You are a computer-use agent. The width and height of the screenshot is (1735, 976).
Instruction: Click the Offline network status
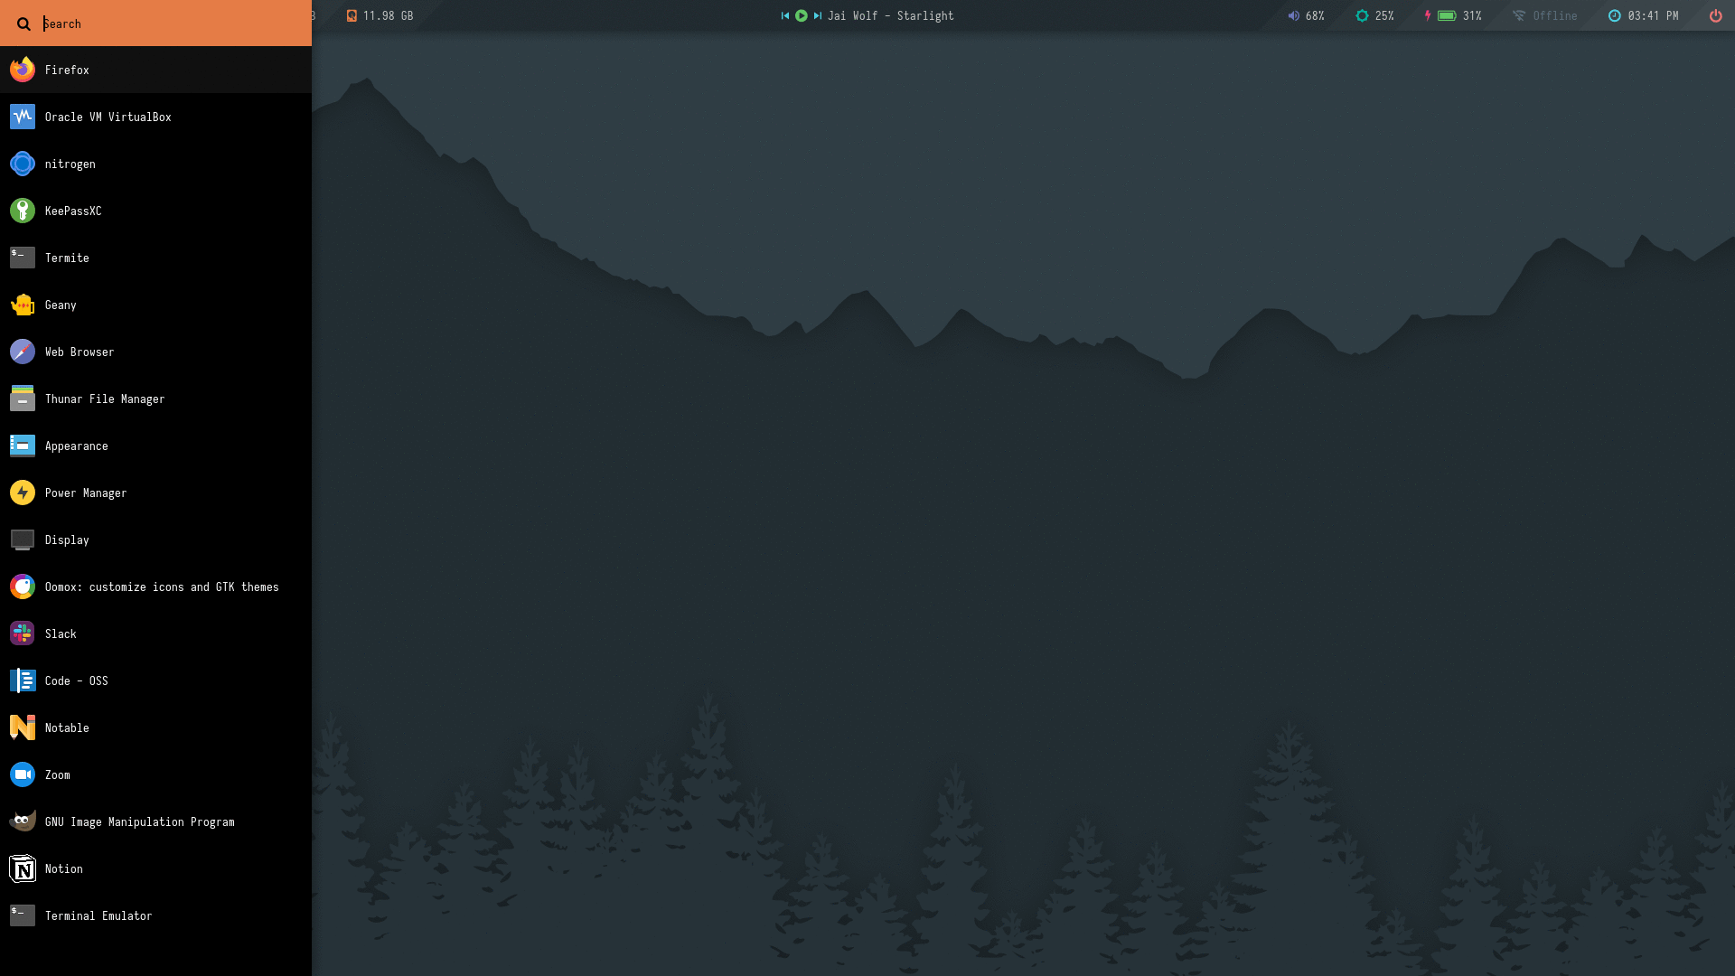pyautogui.click(x=1545, y=15)
